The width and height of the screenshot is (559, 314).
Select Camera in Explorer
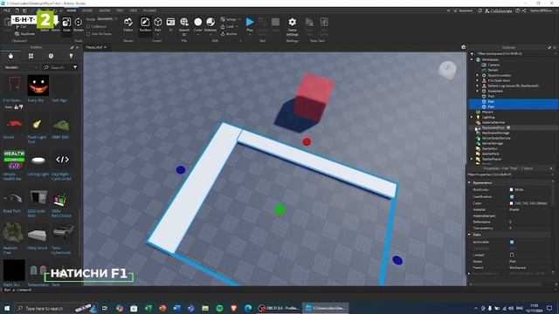[x=493, y=65]
